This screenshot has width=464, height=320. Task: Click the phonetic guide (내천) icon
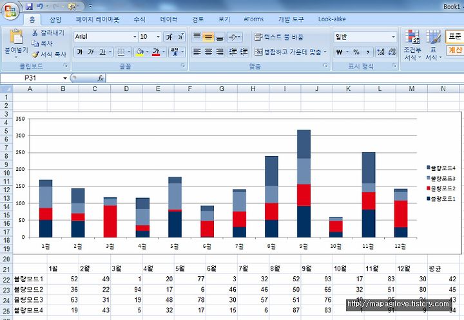pyautogui.click(x=175, y=52)
